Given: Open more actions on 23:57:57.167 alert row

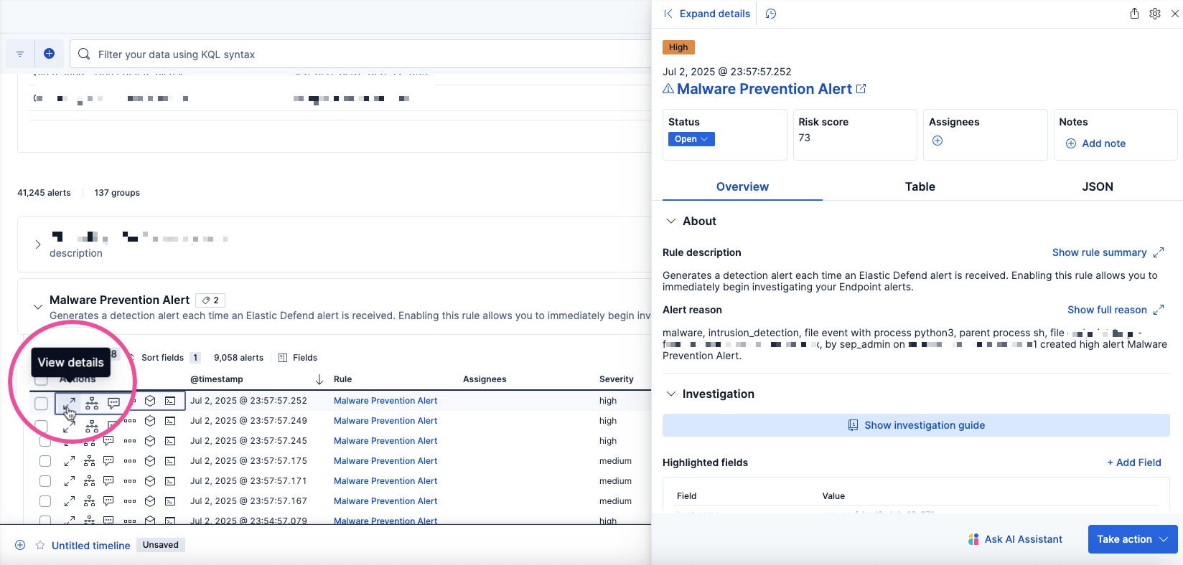Looking at the screenshot, I should 130,501.
